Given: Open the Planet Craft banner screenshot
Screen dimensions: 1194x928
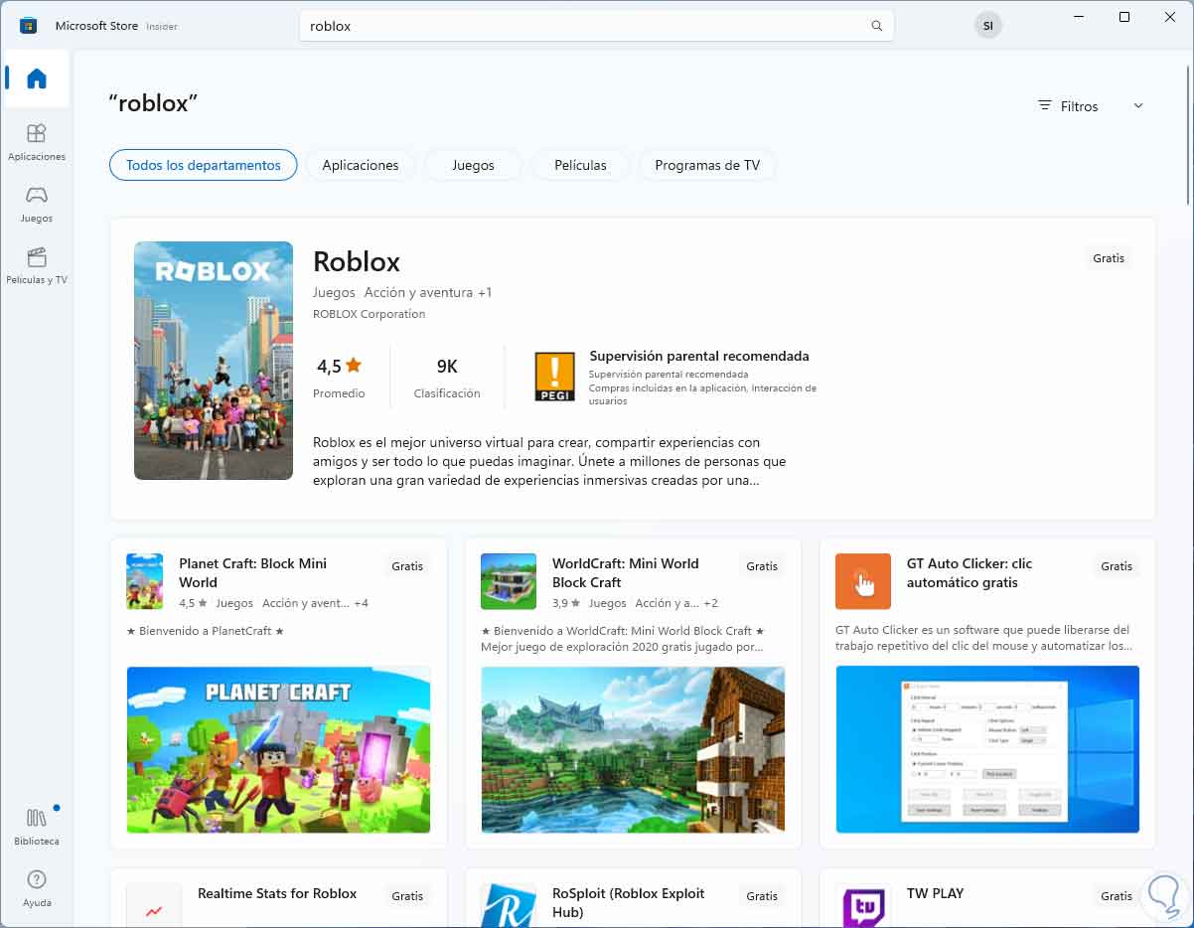Looking at the screenshot, I should (278, 749).
